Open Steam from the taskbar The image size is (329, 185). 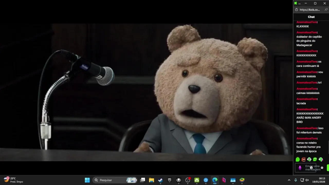(160, 180)
